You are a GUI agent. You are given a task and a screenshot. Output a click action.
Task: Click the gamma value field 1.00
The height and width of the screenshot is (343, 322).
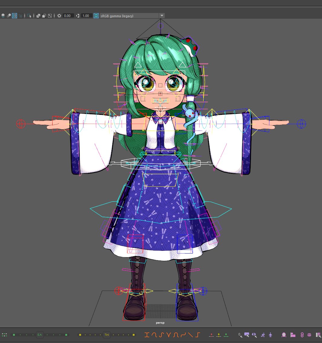86,16
